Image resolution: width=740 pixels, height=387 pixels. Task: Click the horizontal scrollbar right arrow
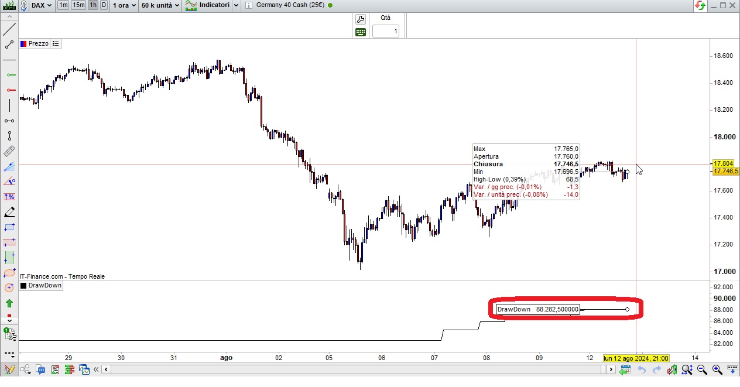click(x=611, y=369)
